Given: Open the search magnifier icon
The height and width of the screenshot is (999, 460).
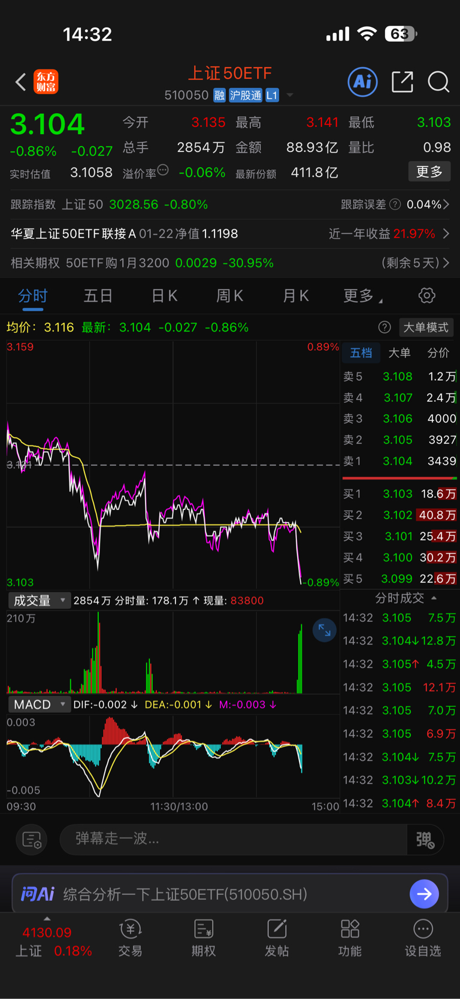Looking at the screenshot, I should click(x=438, y=82).
